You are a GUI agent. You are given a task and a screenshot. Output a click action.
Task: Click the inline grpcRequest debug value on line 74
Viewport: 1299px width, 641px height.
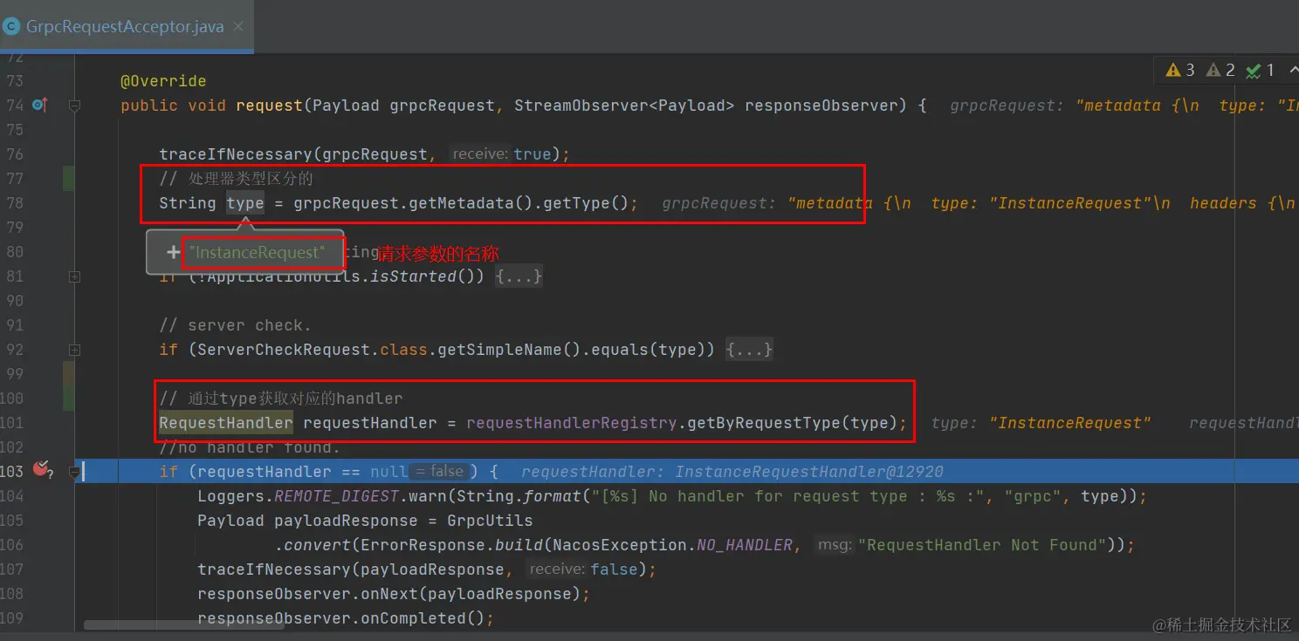(x=1124, y=106)
